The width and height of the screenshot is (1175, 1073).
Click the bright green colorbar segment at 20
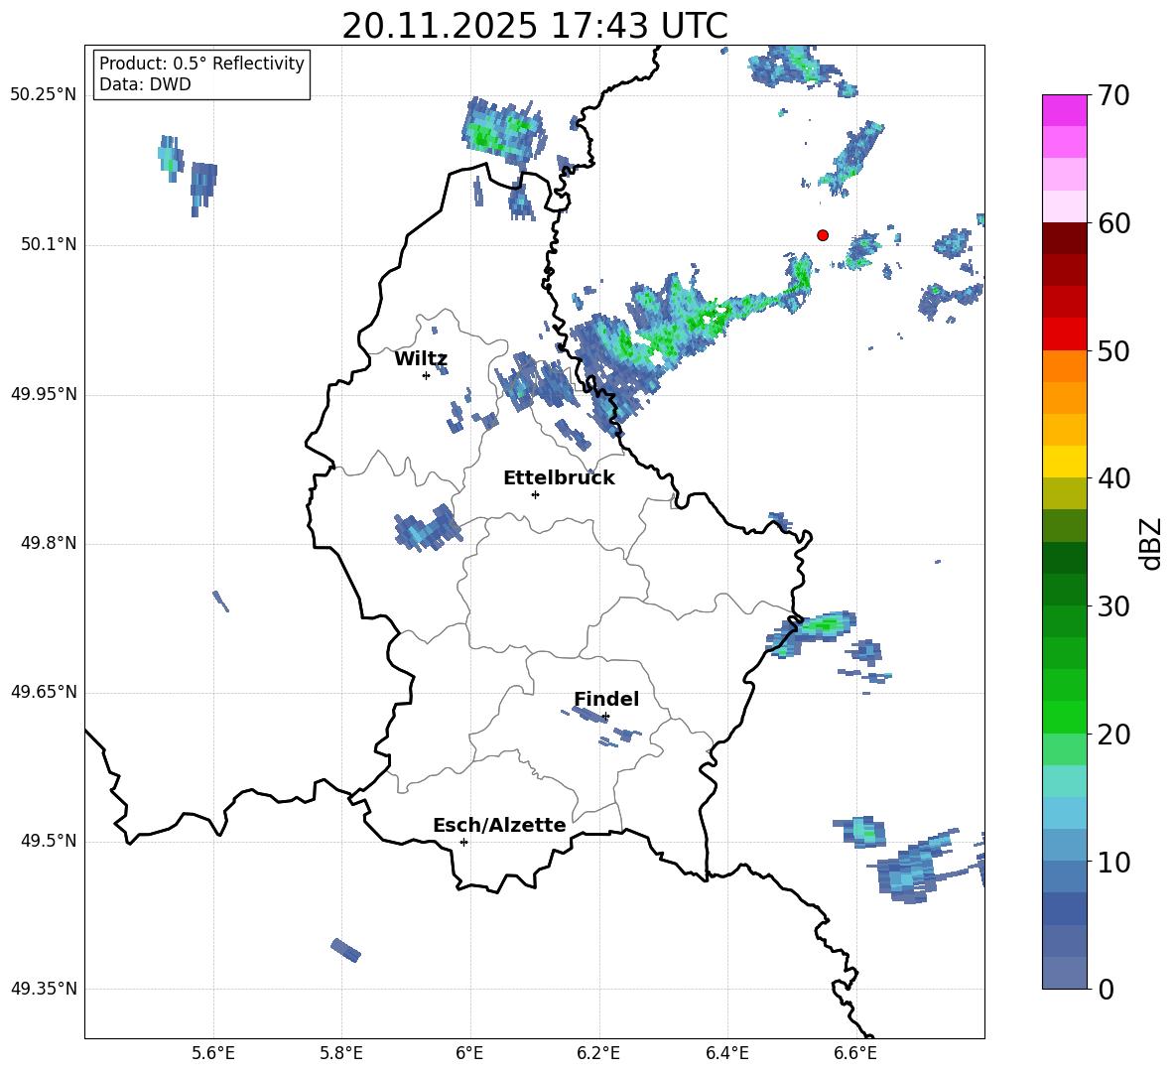[1065, 717]
